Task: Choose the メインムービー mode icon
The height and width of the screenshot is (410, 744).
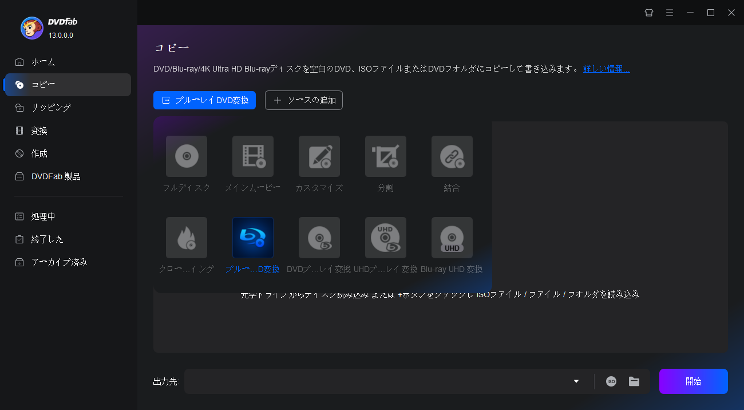Action: [x=253, y=156]
